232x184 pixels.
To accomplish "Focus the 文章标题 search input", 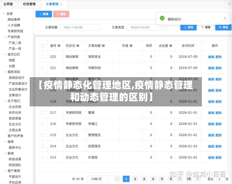I will [80, 27].
